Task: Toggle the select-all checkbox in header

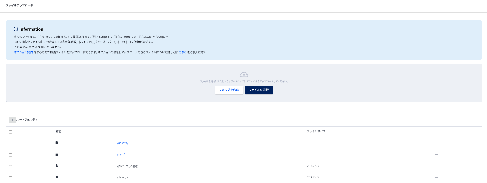Action: coord(11,132)
